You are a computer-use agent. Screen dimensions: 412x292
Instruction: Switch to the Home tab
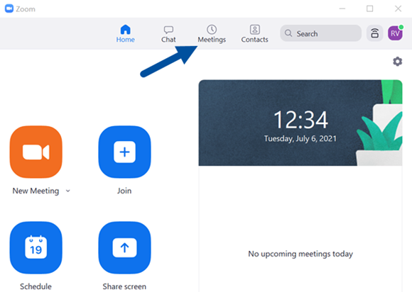coord(125,34)
